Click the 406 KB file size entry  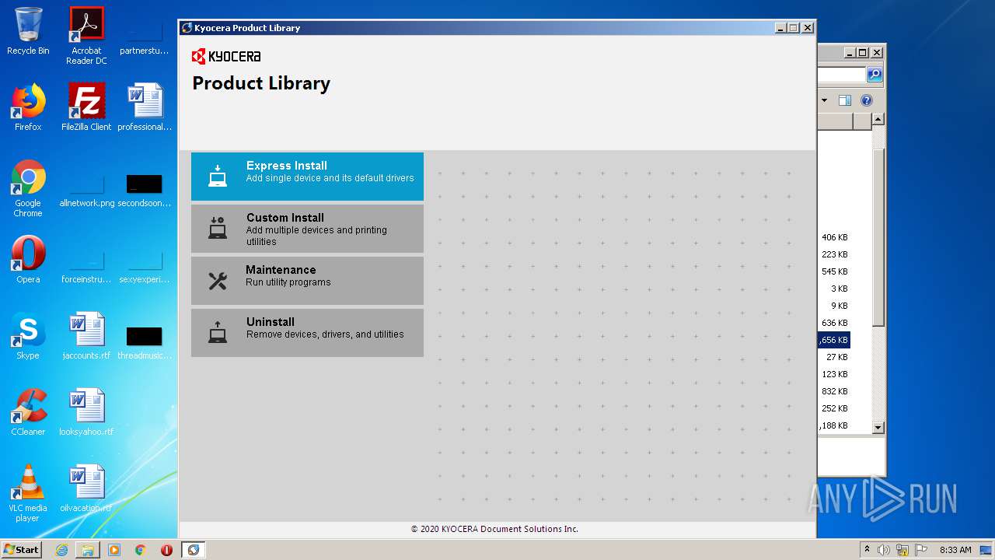point(834,237)
